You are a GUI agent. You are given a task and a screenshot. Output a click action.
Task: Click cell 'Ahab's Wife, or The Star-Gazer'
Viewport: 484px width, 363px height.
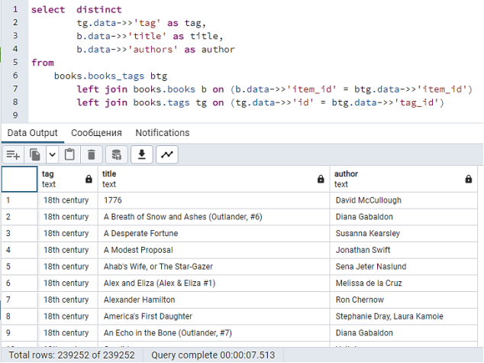(214, 267)
